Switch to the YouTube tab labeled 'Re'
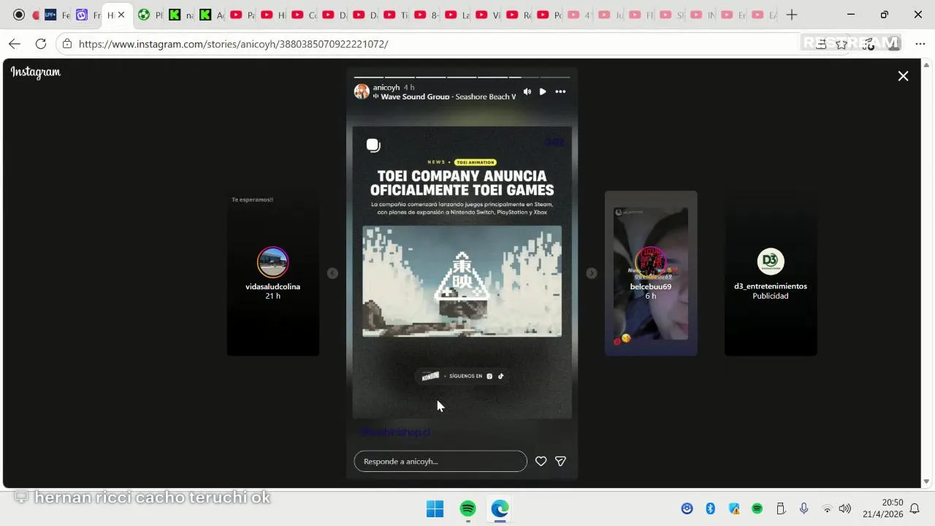The height and width of the screenshot is (526, 935). click(x=519, y=15)
